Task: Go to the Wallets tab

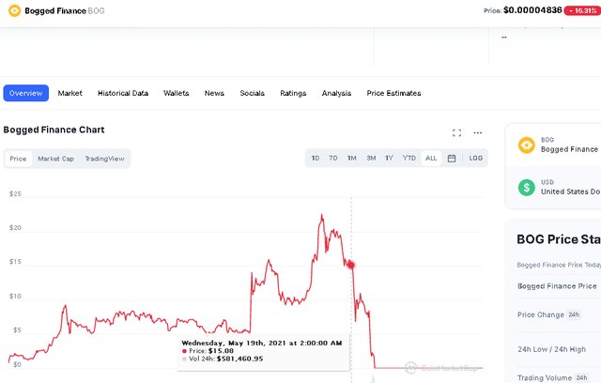Action: tap(176, 93)
